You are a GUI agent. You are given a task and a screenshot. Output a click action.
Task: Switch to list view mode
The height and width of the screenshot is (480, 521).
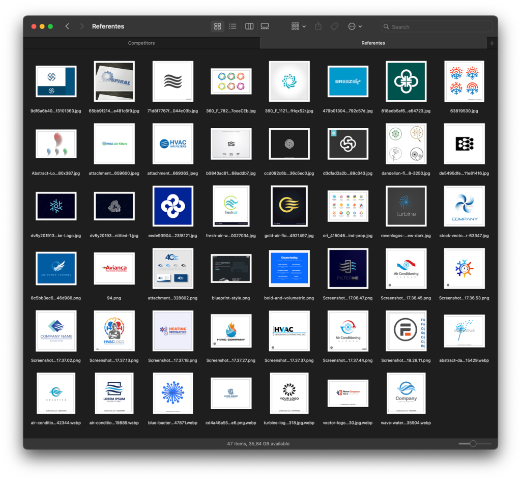point(233,26)
